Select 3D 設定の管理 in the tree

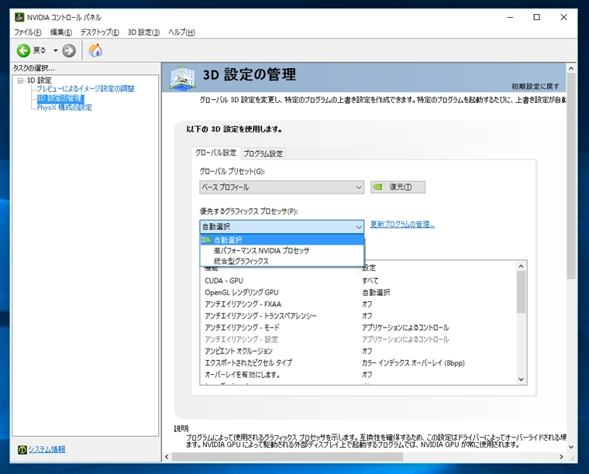coord(60,98)
